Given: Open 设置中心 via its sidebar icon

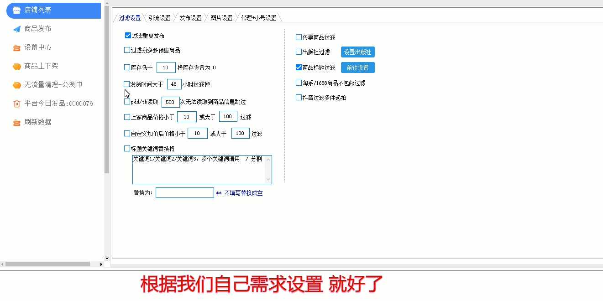Looking at the screenshot, I should click(17, 47).
